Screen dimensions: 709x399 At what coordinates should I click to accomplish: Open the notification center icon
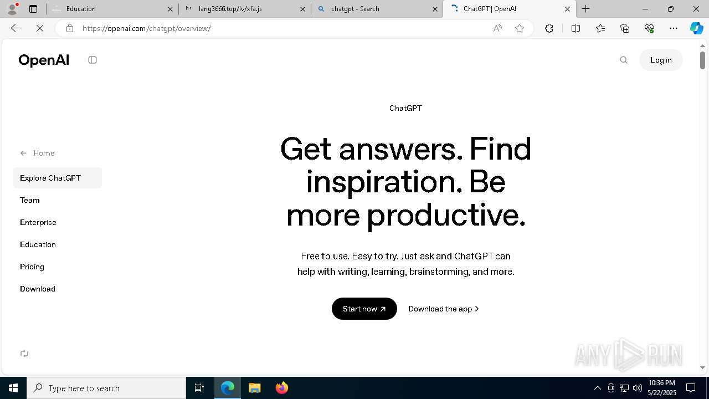[x=691, y=388]
